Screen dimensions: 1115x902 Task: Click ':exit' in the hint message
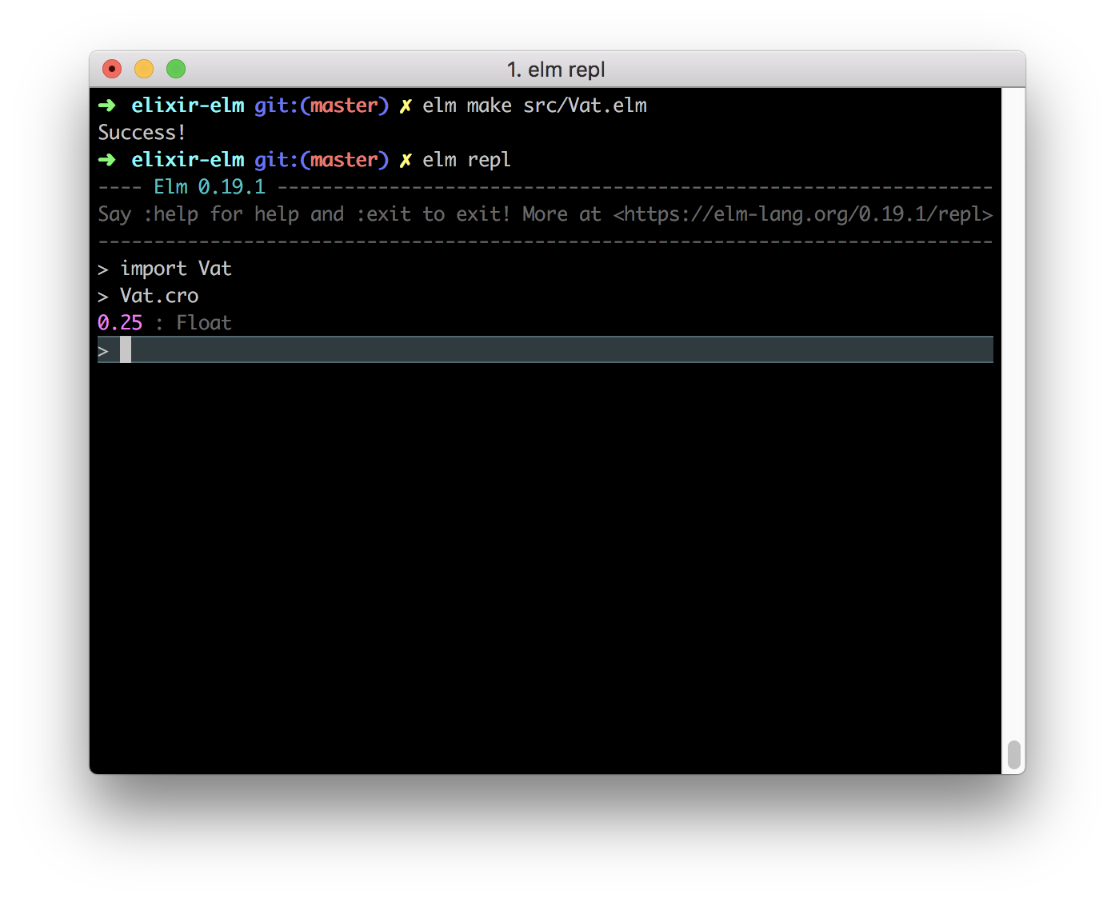(x=383, y=214)
